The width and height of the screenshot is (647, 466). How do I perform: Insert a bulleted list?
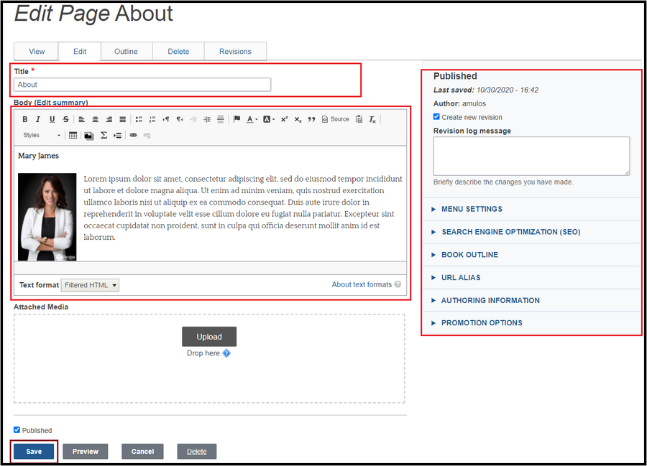(x=139, y=119)
